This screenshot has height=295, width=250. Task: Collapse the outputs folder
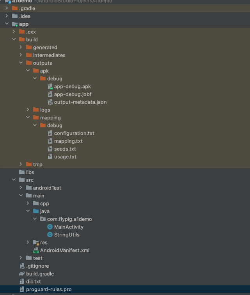[21, 63]
